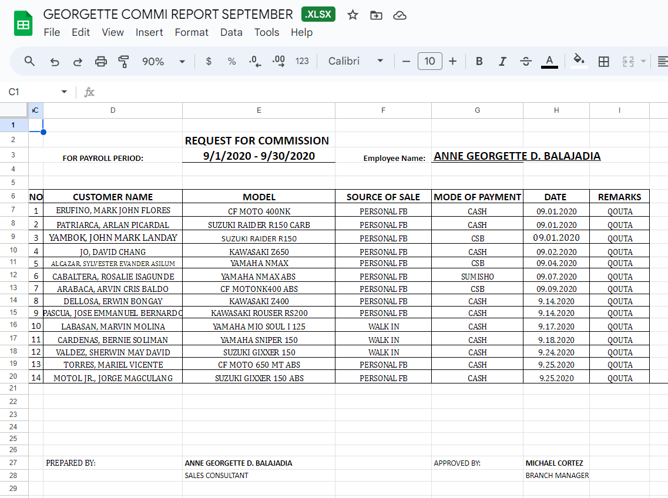Open the horizontal align tool
668x498 pixels.
tap(663, 61)
